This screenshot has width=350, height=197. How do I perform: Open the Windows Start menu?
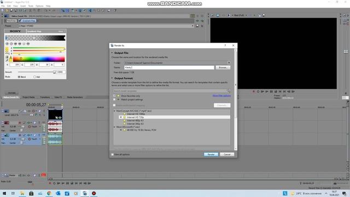tap(4, 193)
